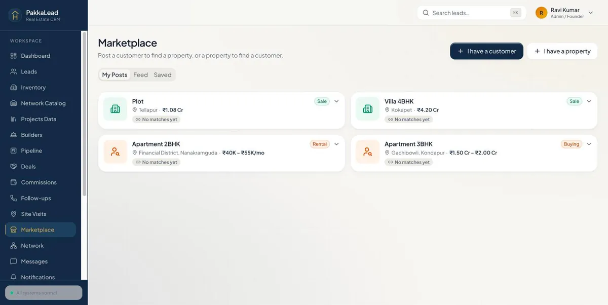Image resolution: width=608 pixels, height=305 pixels.
Task: Click the Inventory building icon
Action: [14, 87]
